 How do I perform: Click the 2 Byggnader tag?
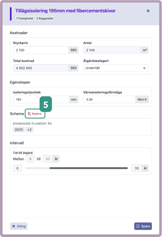pyautogui.click(x=45, y=18)
